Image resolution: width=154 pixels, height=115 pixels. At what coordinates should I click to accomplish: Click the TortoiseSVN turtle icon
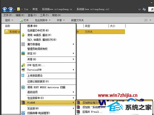pos(23,70)
